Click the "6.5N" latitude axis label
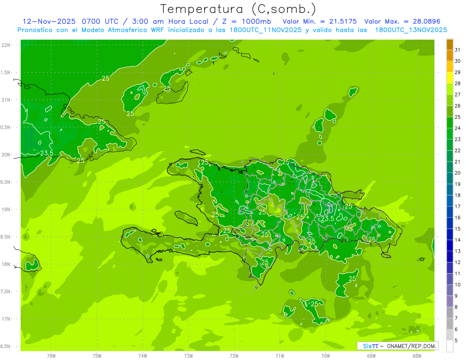This screenshot has width=468, height=361. [x=5, y=346]
